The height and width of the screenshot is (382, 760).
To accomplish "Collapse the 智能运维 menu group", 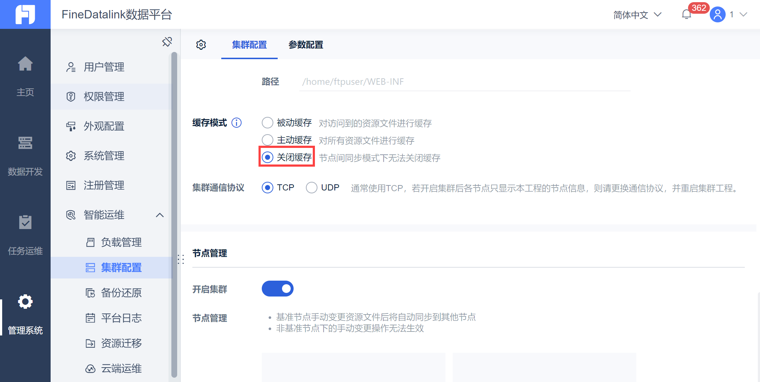I will coord(160,215).
